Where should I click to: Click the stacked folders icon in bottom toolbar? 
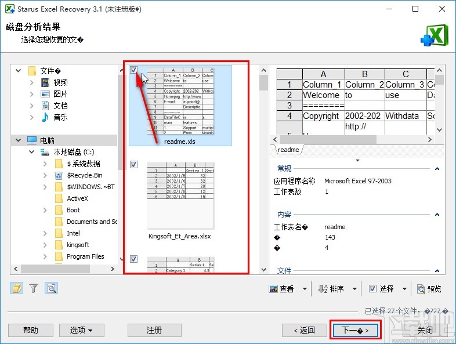click(x=17, y=288)
